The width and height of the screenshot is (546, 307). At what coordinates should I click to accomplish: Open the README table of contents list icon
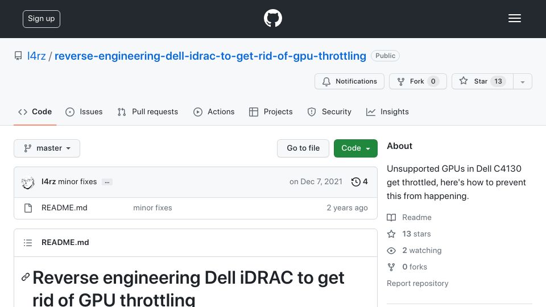pyautogui.click(x=28, y=243)
